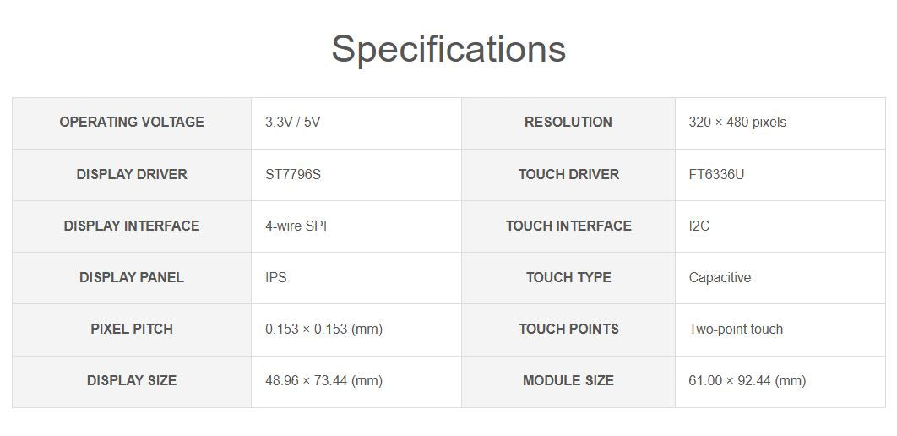
Task: Click the 4-wire SPI value
Action: [x=296, y=226]
